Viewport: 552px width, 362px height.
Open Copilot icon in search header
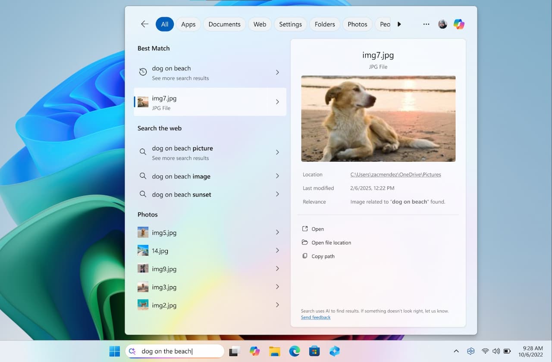tap(459, 24)
